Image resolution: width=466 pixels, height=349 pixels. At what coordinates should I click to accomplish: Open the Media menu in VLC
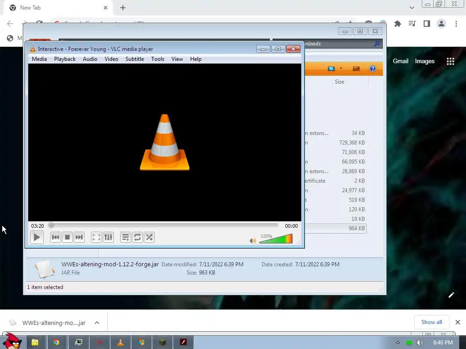click(x=39, y=59)
